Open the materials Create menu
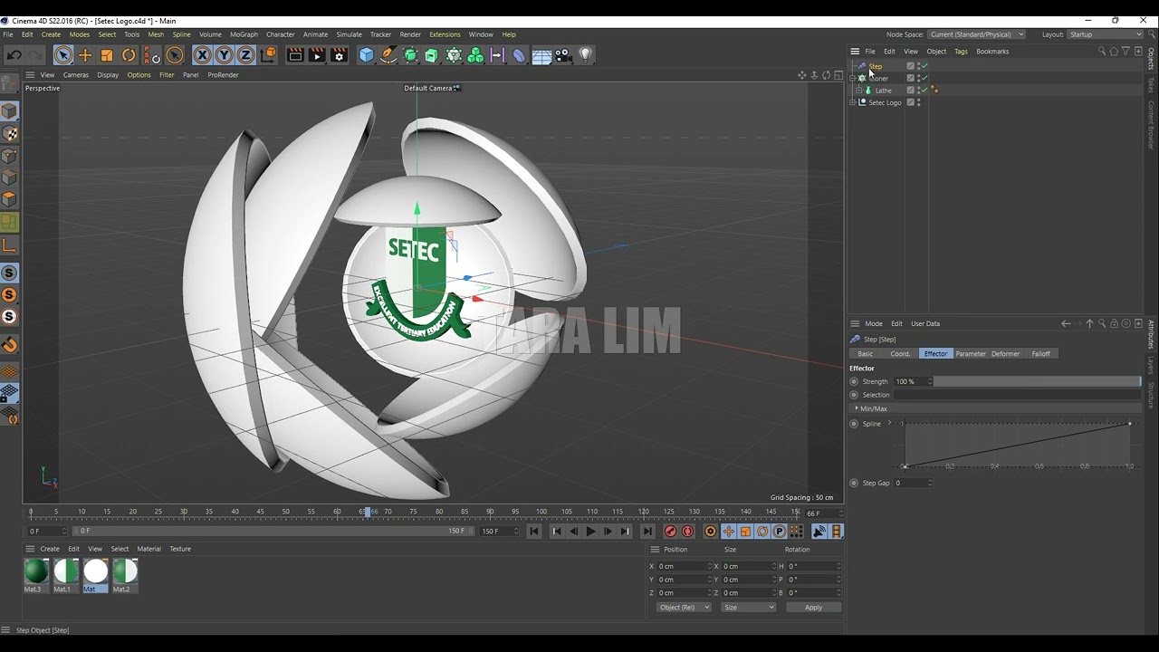The image size is (1159, 652). (x=50, y=549)
